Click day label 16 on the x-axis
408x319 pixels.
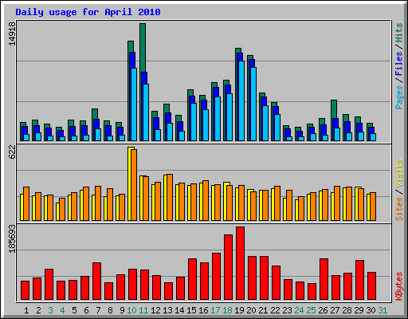(203, 310)
